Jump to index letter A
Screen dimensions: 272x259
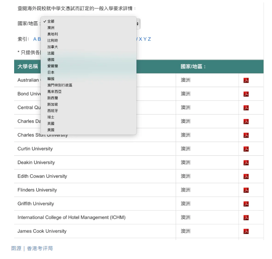coord(35,39)
